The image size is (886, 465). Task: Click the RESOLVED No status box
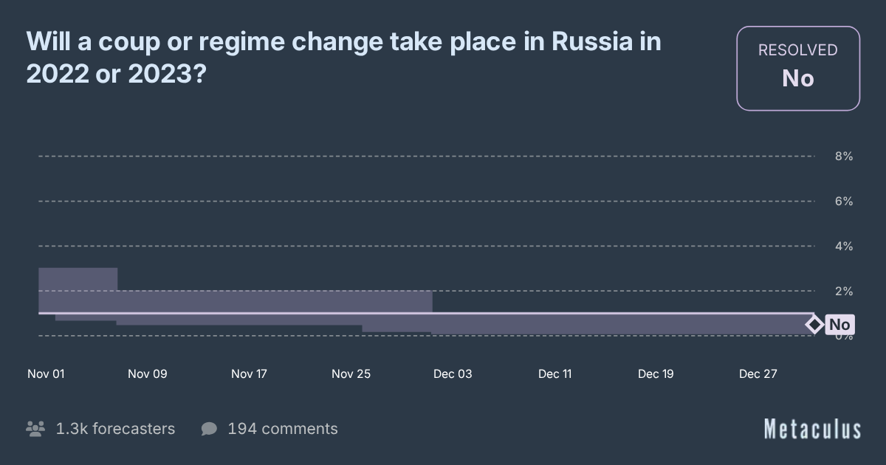[798, 69]
